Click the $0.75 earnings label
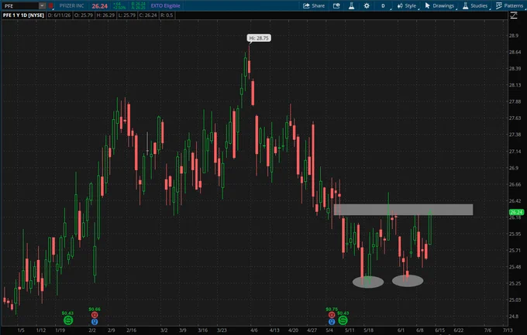 point(332,309)
